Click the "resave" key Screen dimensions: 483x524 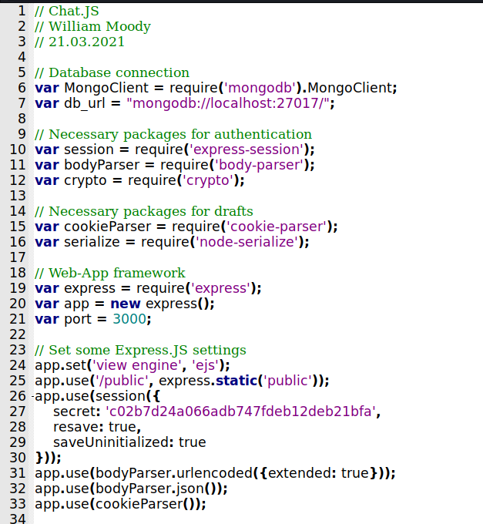click(x=75, y=427)
